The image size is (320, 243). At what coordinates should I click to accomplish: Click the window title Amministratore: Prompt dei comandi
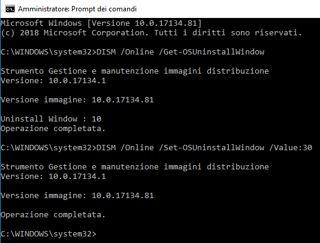point(77,9)
